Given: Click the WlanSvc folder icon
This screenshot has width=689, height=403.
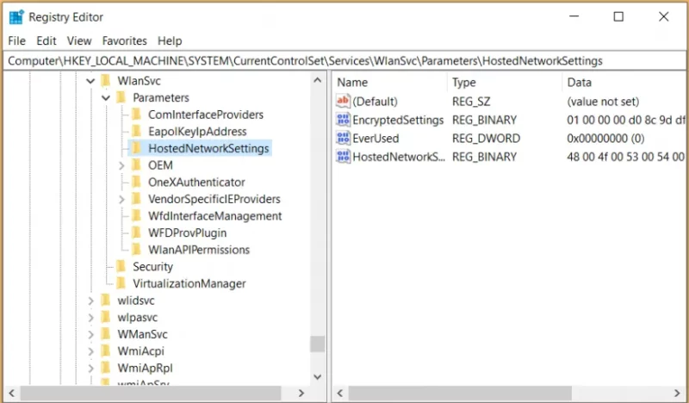Looking at the screenshot, I should coord(105,81).
